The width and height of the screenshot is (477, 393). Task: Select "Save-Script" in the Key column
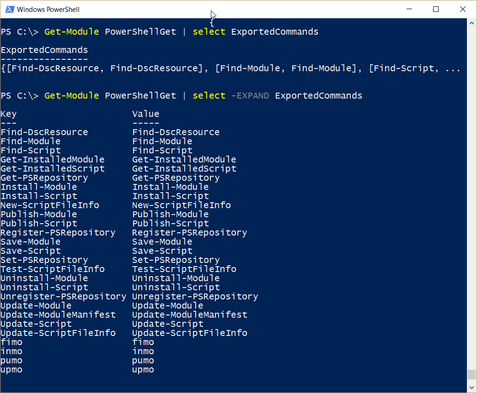[31, 251]
